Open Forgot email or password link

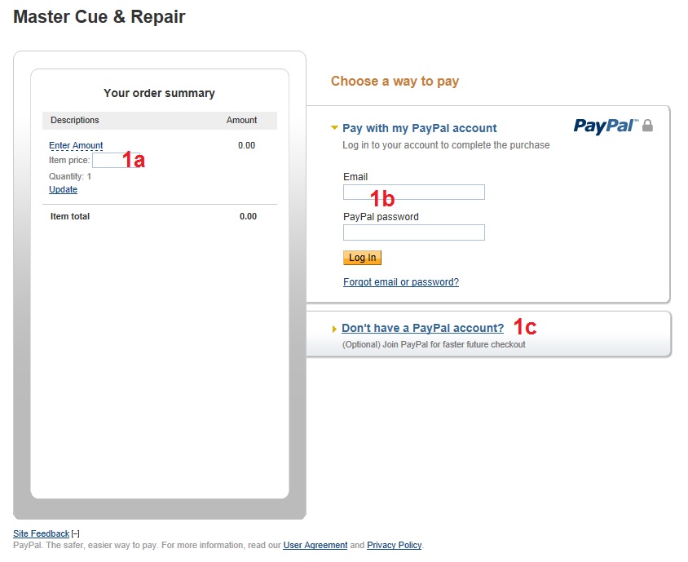(400, 282)
